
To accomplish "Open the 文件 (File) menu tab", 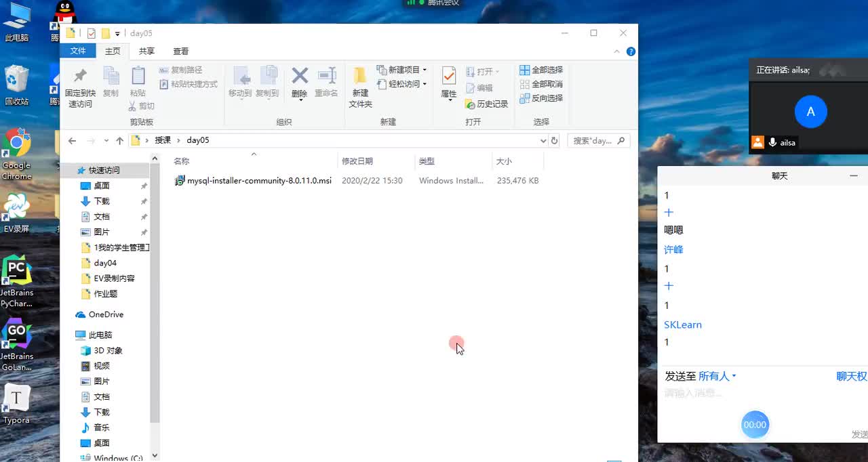I will tap(78, 51).
